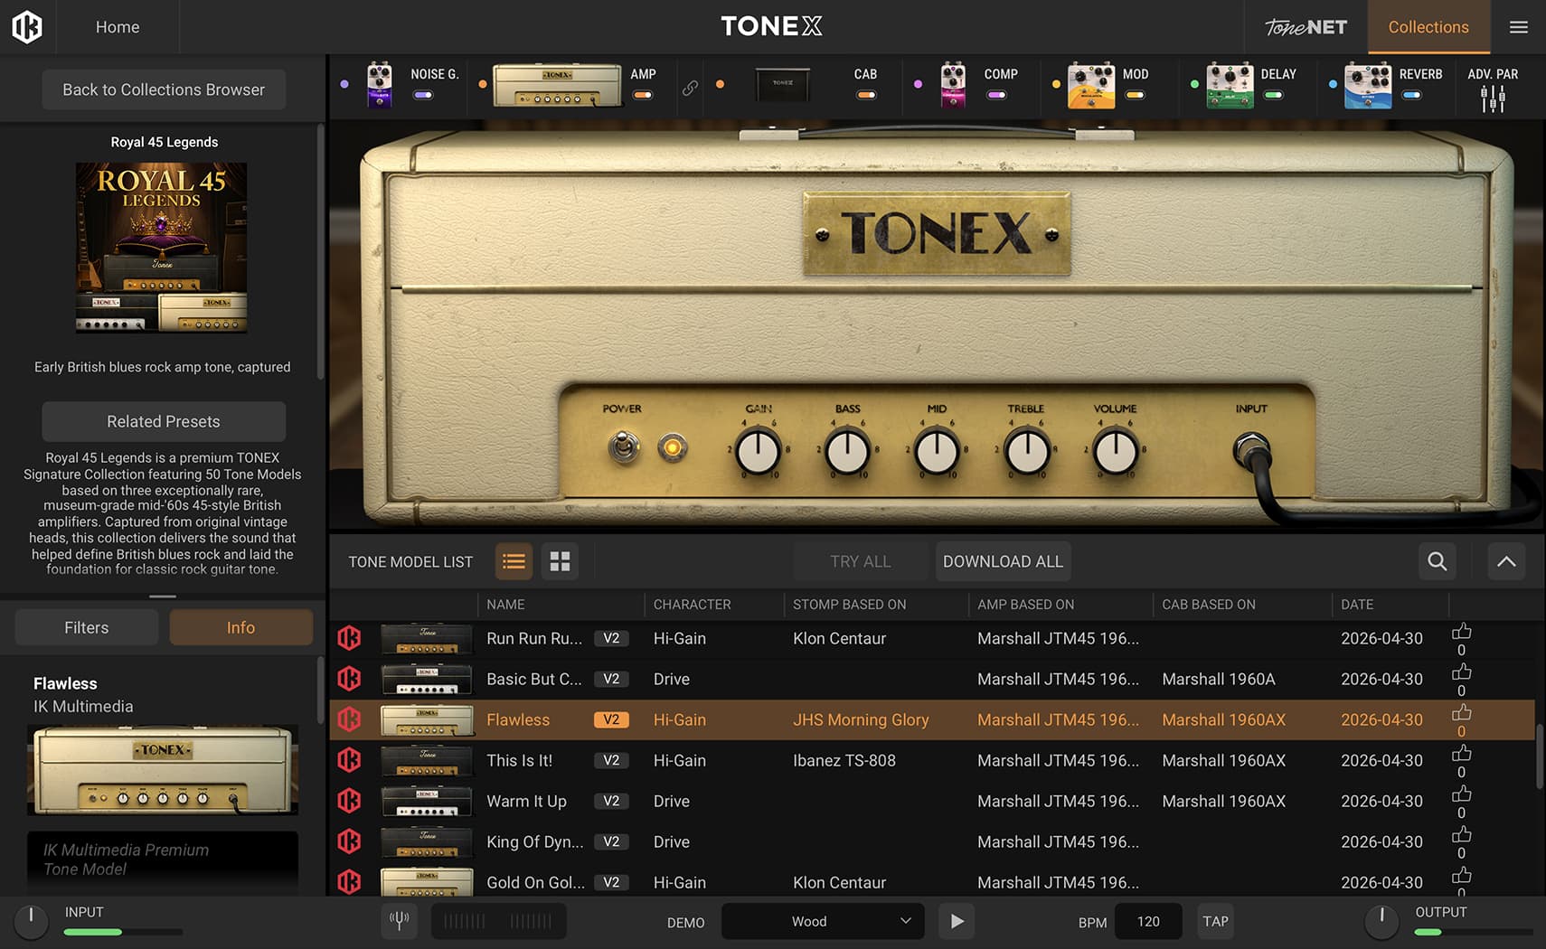Click the Try All button
1546x949 pixels.
point(860,561)
